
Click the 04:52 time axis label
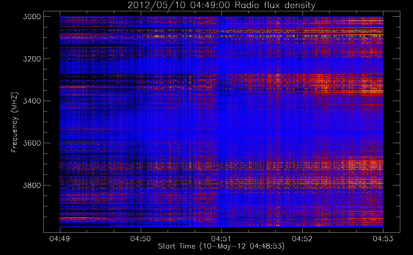tap(302, 239)
